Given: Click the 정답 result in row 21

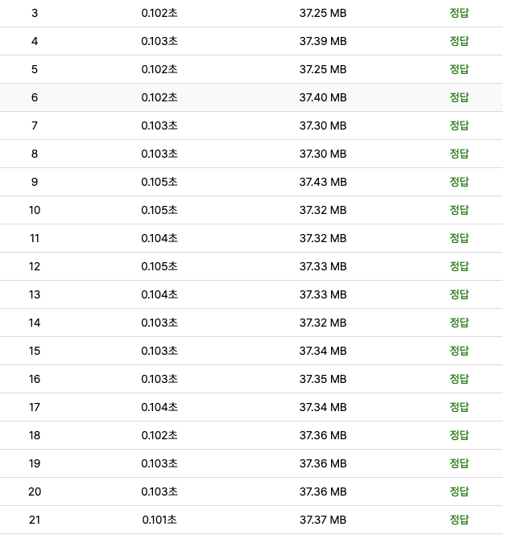Looking at the screenshot, I should click(459, 520).
